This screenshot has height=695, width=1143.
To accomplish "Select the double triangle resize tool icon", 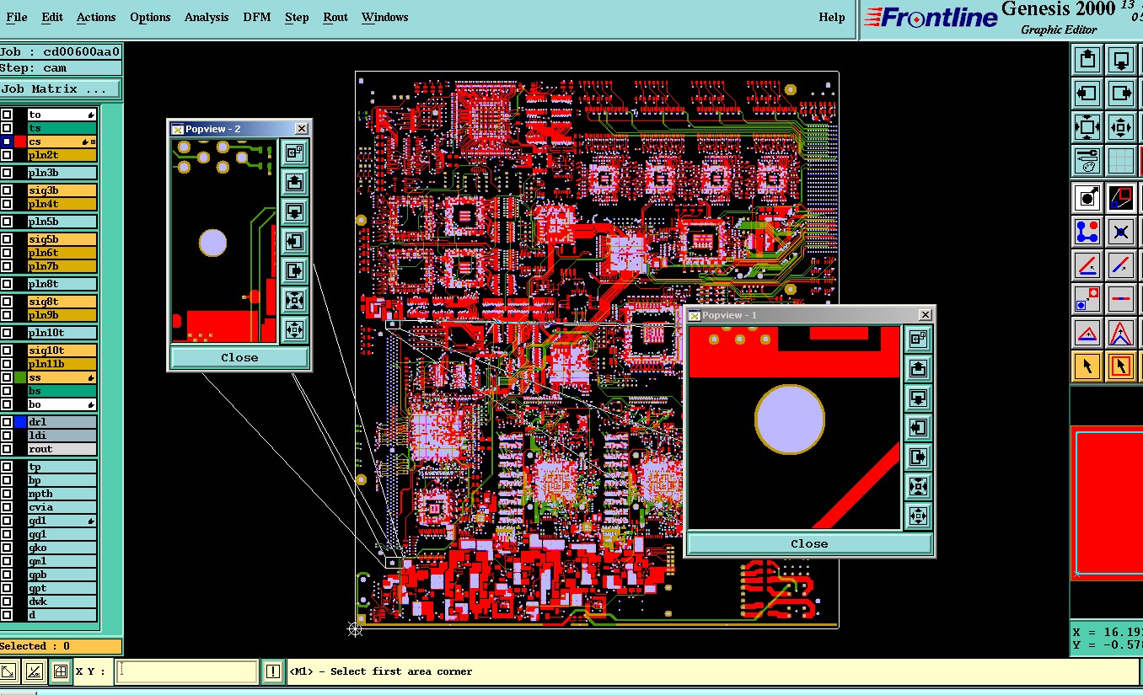I will click(1121, 333).
